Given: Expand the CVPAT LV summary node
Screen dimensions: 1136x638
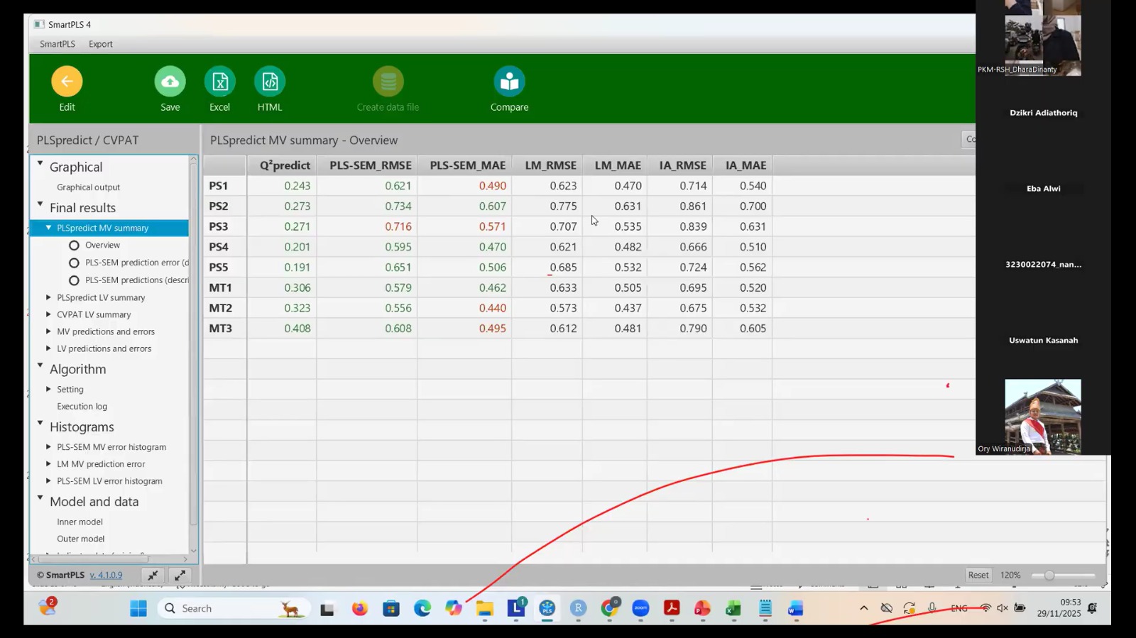Looking at the screenshot, I should 48,314.
